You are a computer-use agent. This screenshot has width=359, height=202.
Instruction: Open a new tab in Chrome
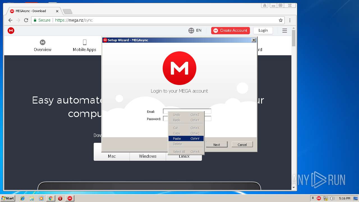tap(67, 11)
